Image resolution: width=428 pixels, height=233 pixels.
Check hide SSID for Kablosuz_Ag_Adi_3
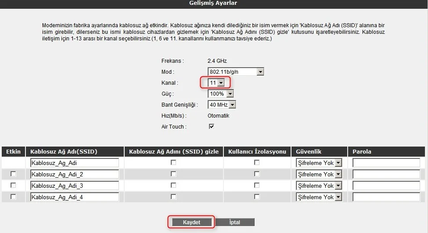(173, 186)
